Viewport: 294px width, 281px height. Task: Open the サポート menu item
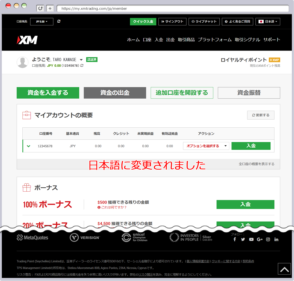point(272,39)
